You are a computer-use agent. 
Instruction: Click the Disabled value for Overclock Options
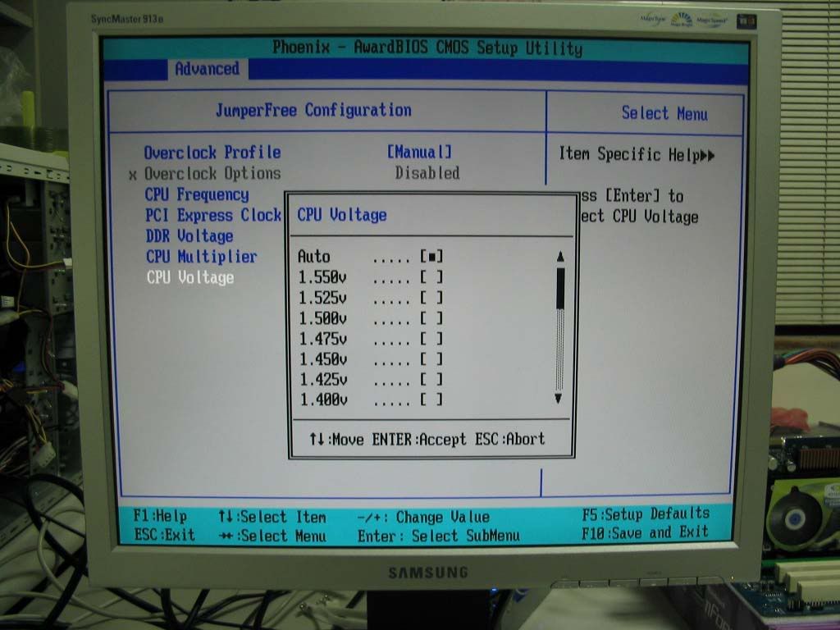point(427,173)
